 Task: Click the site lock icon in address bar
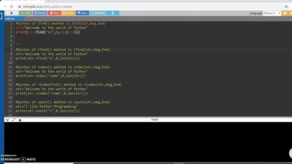pos(19,7)
